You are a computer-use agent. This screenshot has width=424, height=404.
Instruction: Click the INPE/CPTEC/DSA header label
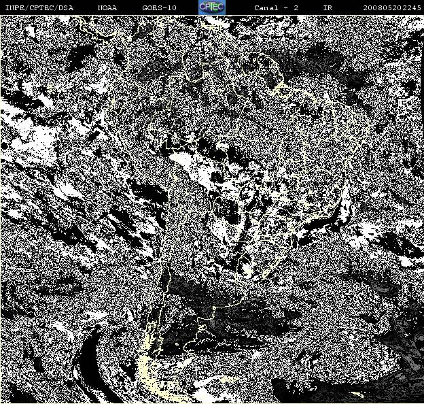pos(39,8)
